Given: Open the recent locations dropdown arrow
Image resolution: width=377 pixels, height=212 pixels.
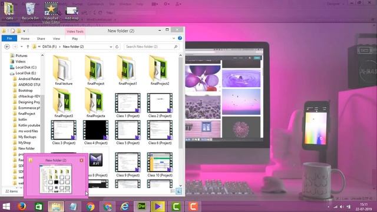Looking at the screenshot, I should click(22, 47).
